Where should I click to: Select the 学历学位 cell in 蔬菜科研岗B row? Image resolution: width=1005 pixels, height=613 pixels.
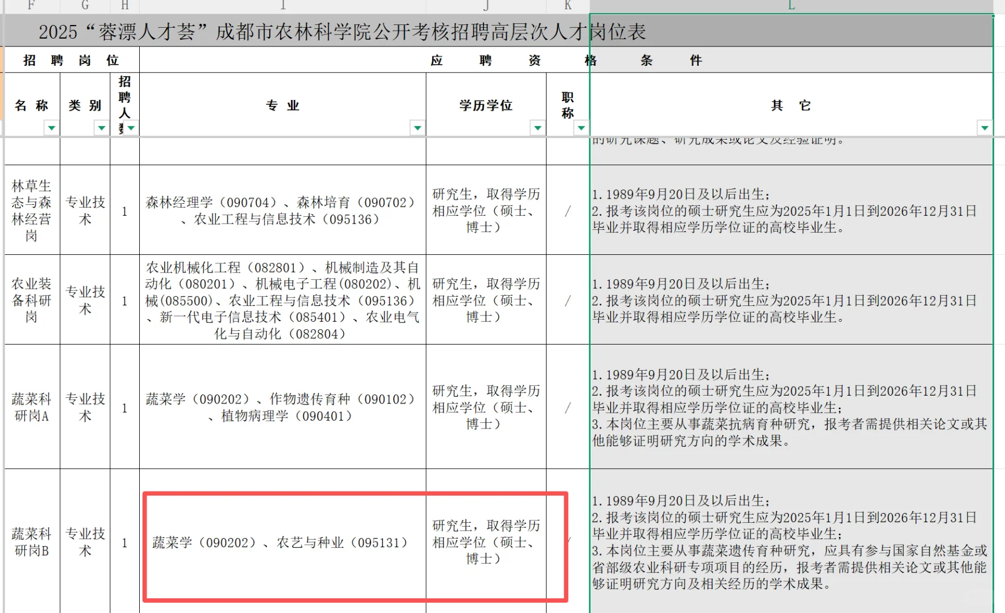[486, 541]
